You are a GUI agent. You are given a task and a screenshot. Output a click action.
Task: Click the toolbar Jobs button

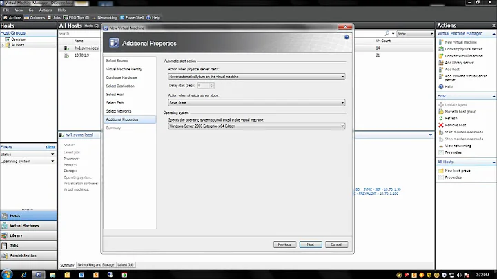54,17
